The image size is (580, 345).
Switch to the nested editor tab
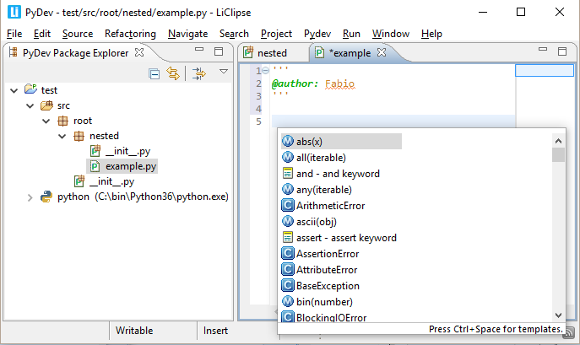click(x=265, y=53)
